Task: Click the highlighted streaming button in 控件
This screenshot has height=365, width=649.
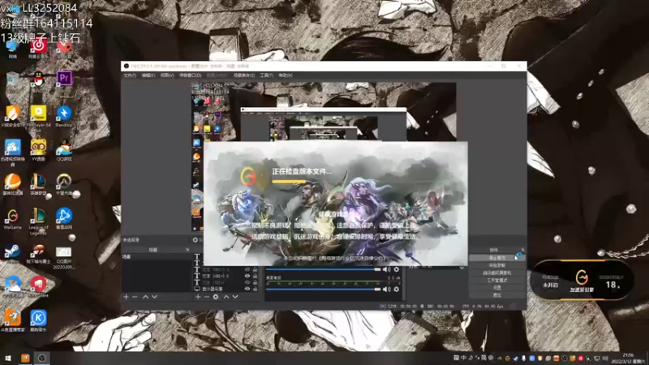Action: 497,258
